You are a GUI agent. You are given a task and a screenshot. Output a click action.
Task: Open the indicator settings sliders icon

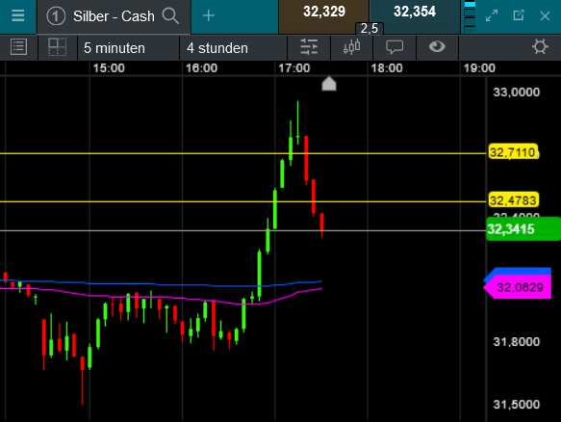[x=309, y=47]
